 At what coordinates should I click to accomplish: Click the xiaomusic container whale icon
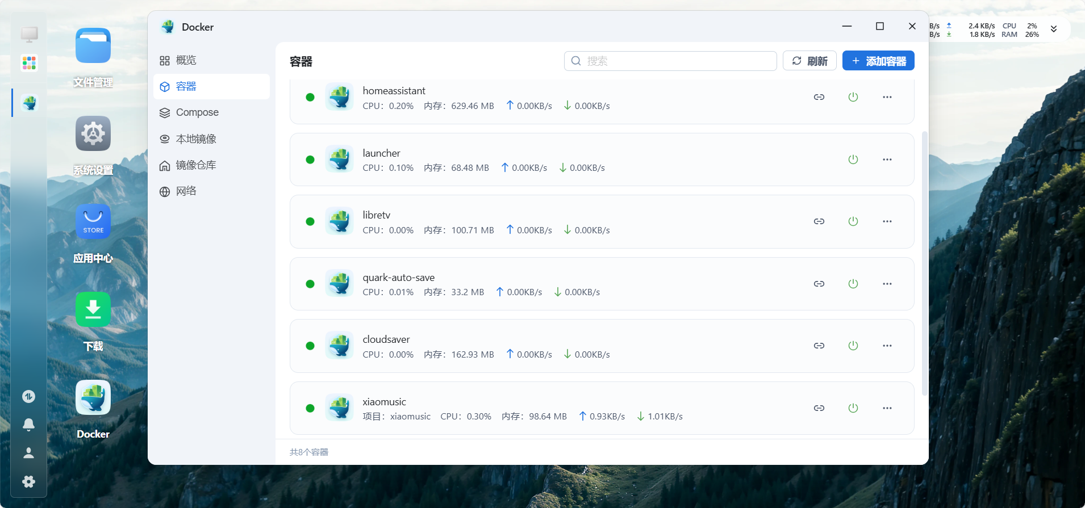[340, 408]
